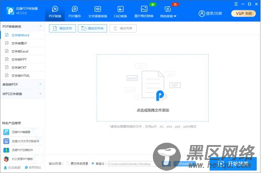Image resolution: width=261 pixels, height=173 pixels.
Task: Expand the 其他转PDF section
Action: [23, 84]
